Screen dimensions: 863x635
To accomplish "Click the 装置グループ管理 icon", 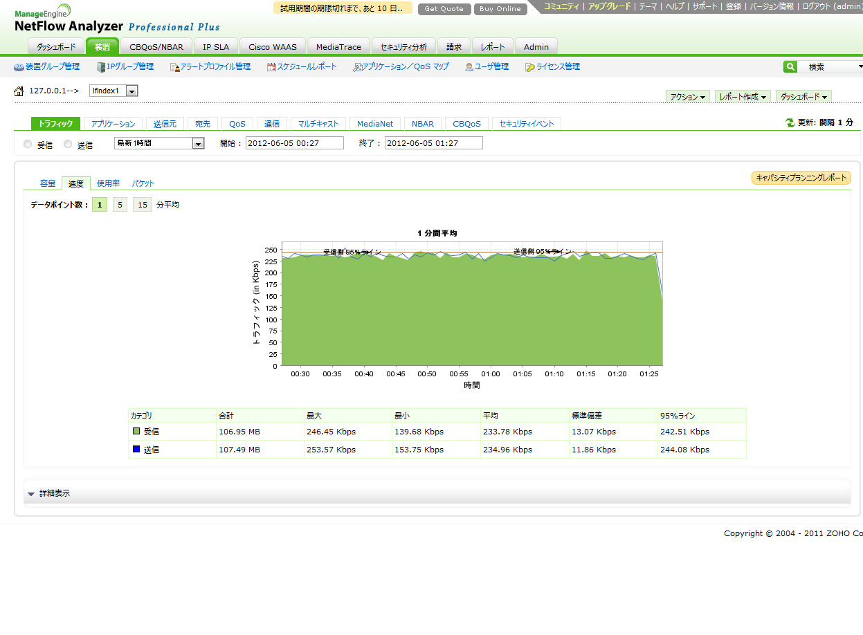I will point(19,67).
